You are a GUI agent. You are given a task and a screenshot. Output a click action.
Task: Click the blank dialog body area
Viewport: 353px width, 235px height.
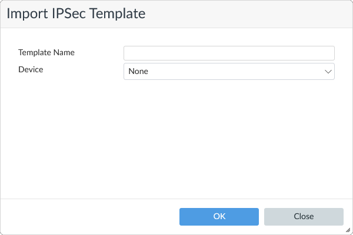click(176, 141)
